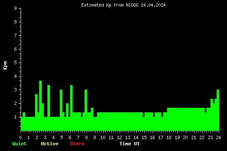Viewport: 227px width, 151px height.
Task: Click the chart title "Estimated Kp from NIGGG 14.04.2024"
Action: tap(123, 5)
